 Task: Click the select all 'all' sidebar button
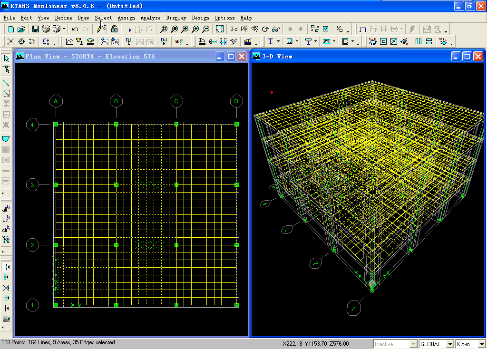pos(6,209)
